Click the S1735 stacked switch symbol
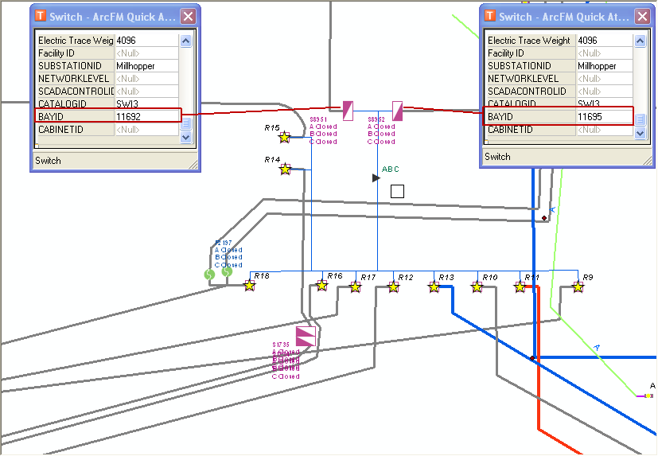658x456 pixels. click(306, 336)
